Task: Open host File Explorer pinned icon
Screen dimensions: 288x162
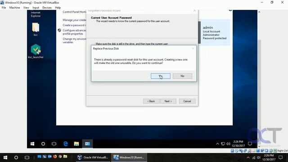Action: pyautogui.click(x=65, y=157)
